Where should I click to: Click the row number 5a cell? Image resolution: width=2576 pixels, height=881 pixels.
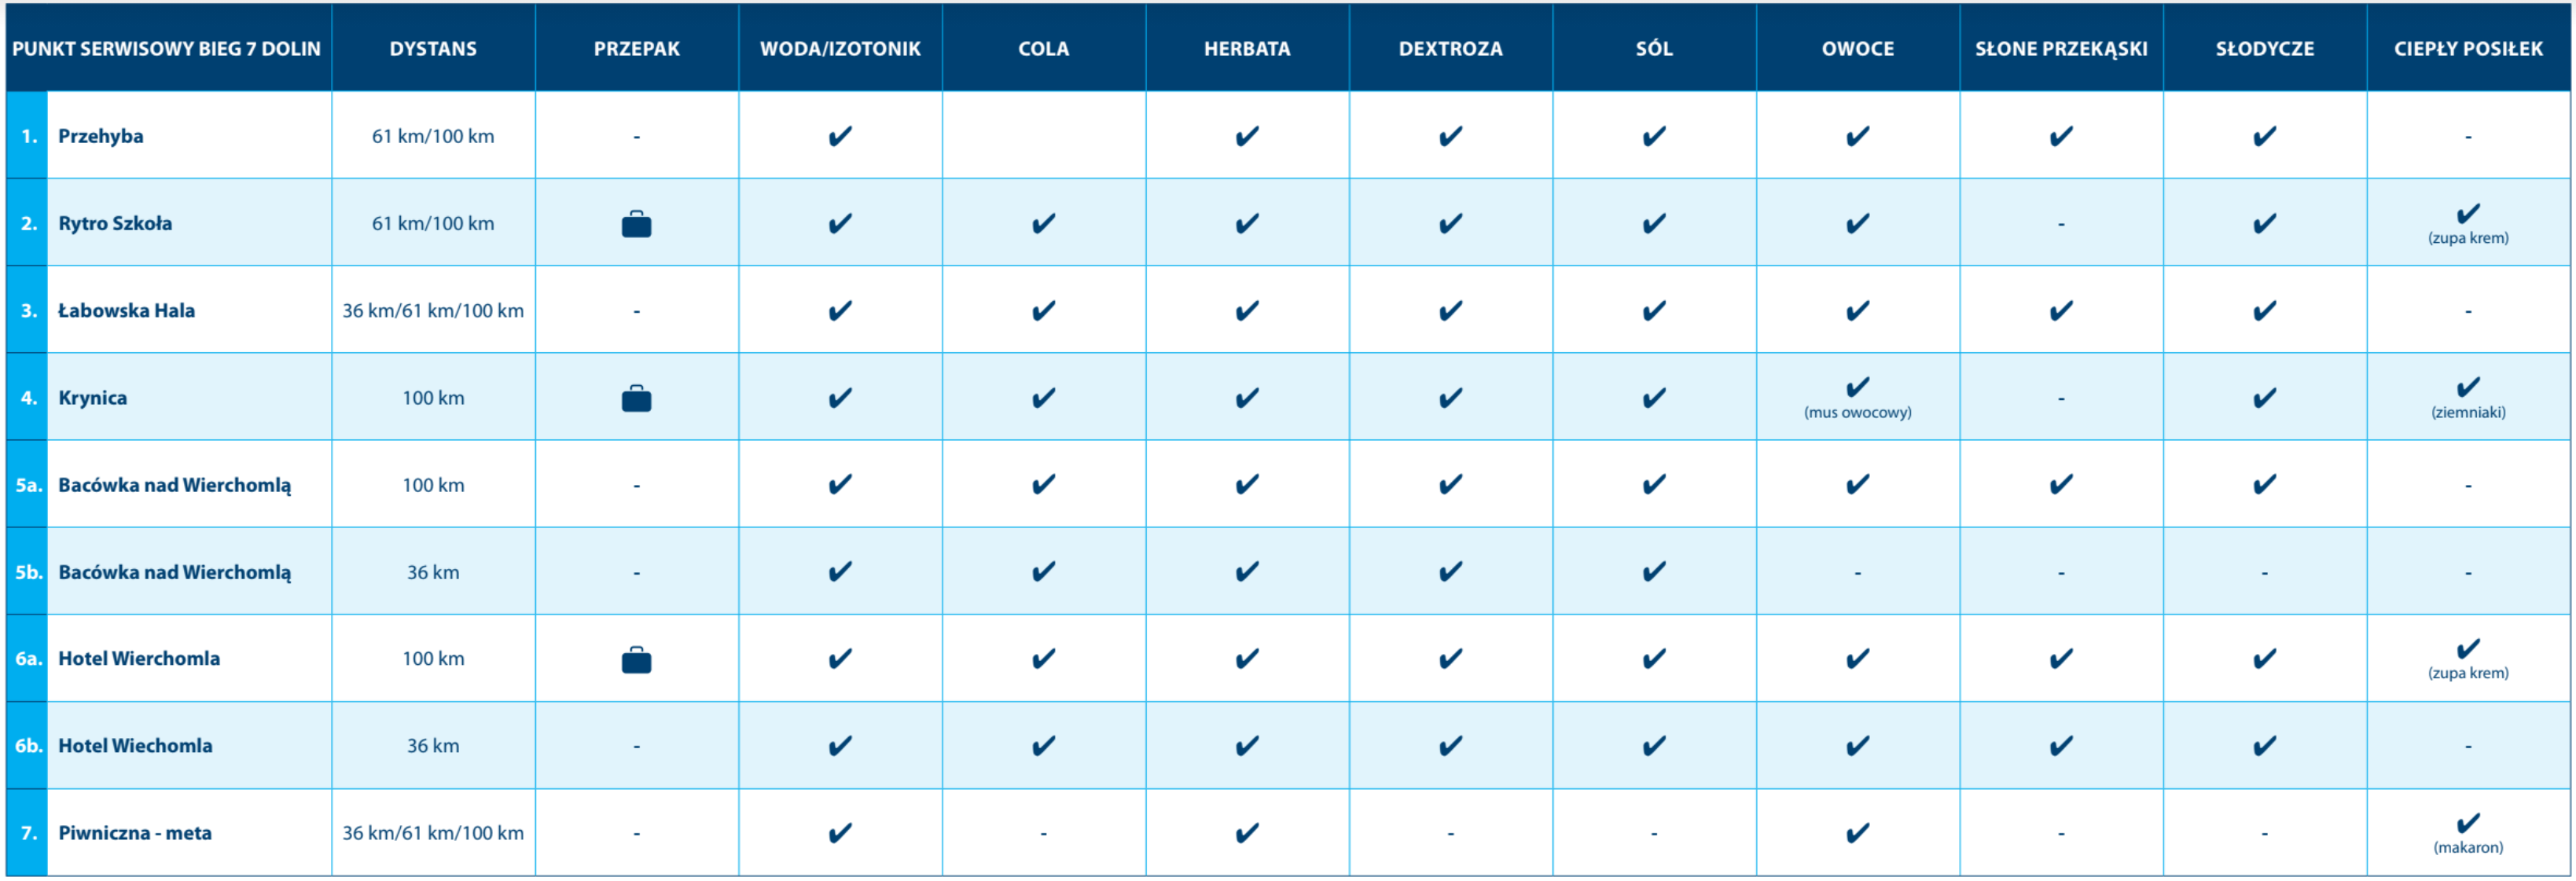[27, 485]
